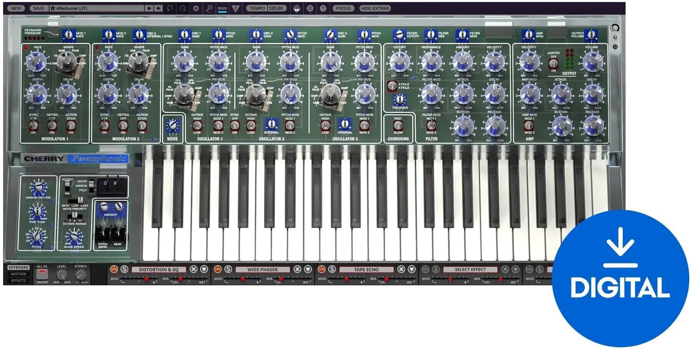
Task: Select next preset with right arrow
Action: click(x=158, y=8)
